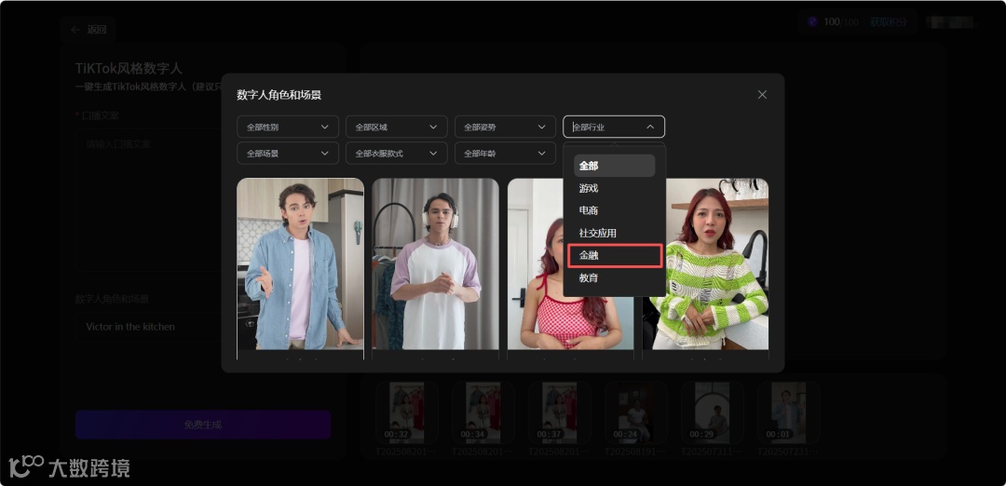Image resolution: width=1006 pixels, height=486 pixels.
Task: Open the 全部年龄 dropdown
Action: pyautogui.click(x=505, y=154)
